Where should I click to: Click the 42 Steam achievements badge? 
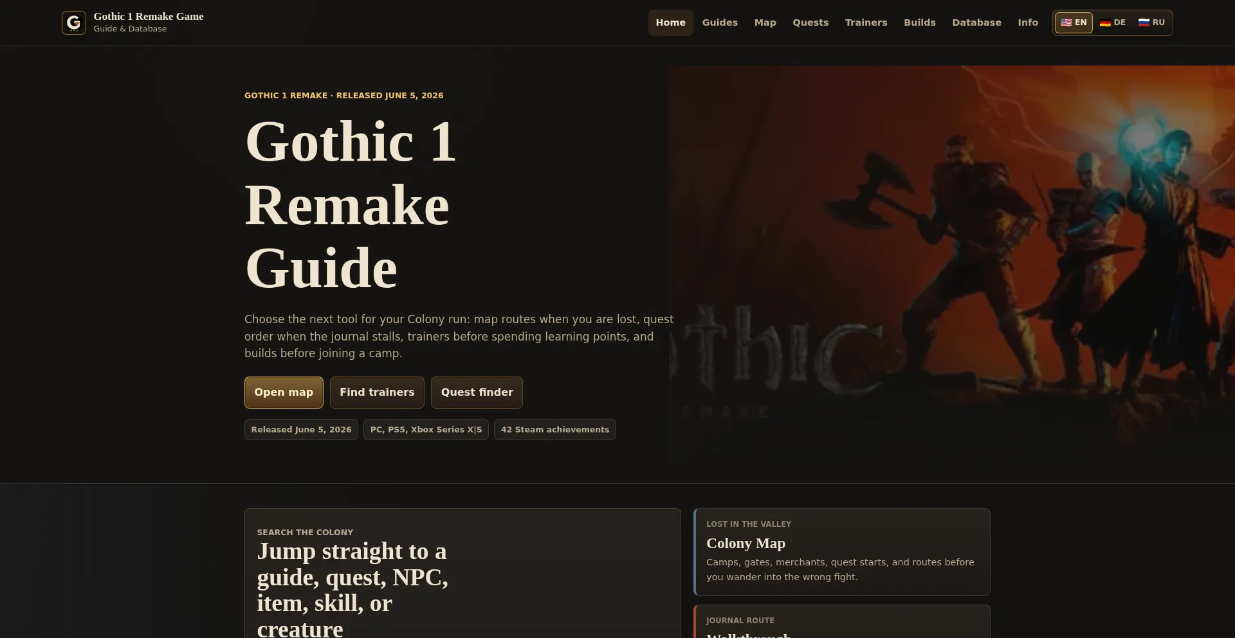click(x=554, y=430)
